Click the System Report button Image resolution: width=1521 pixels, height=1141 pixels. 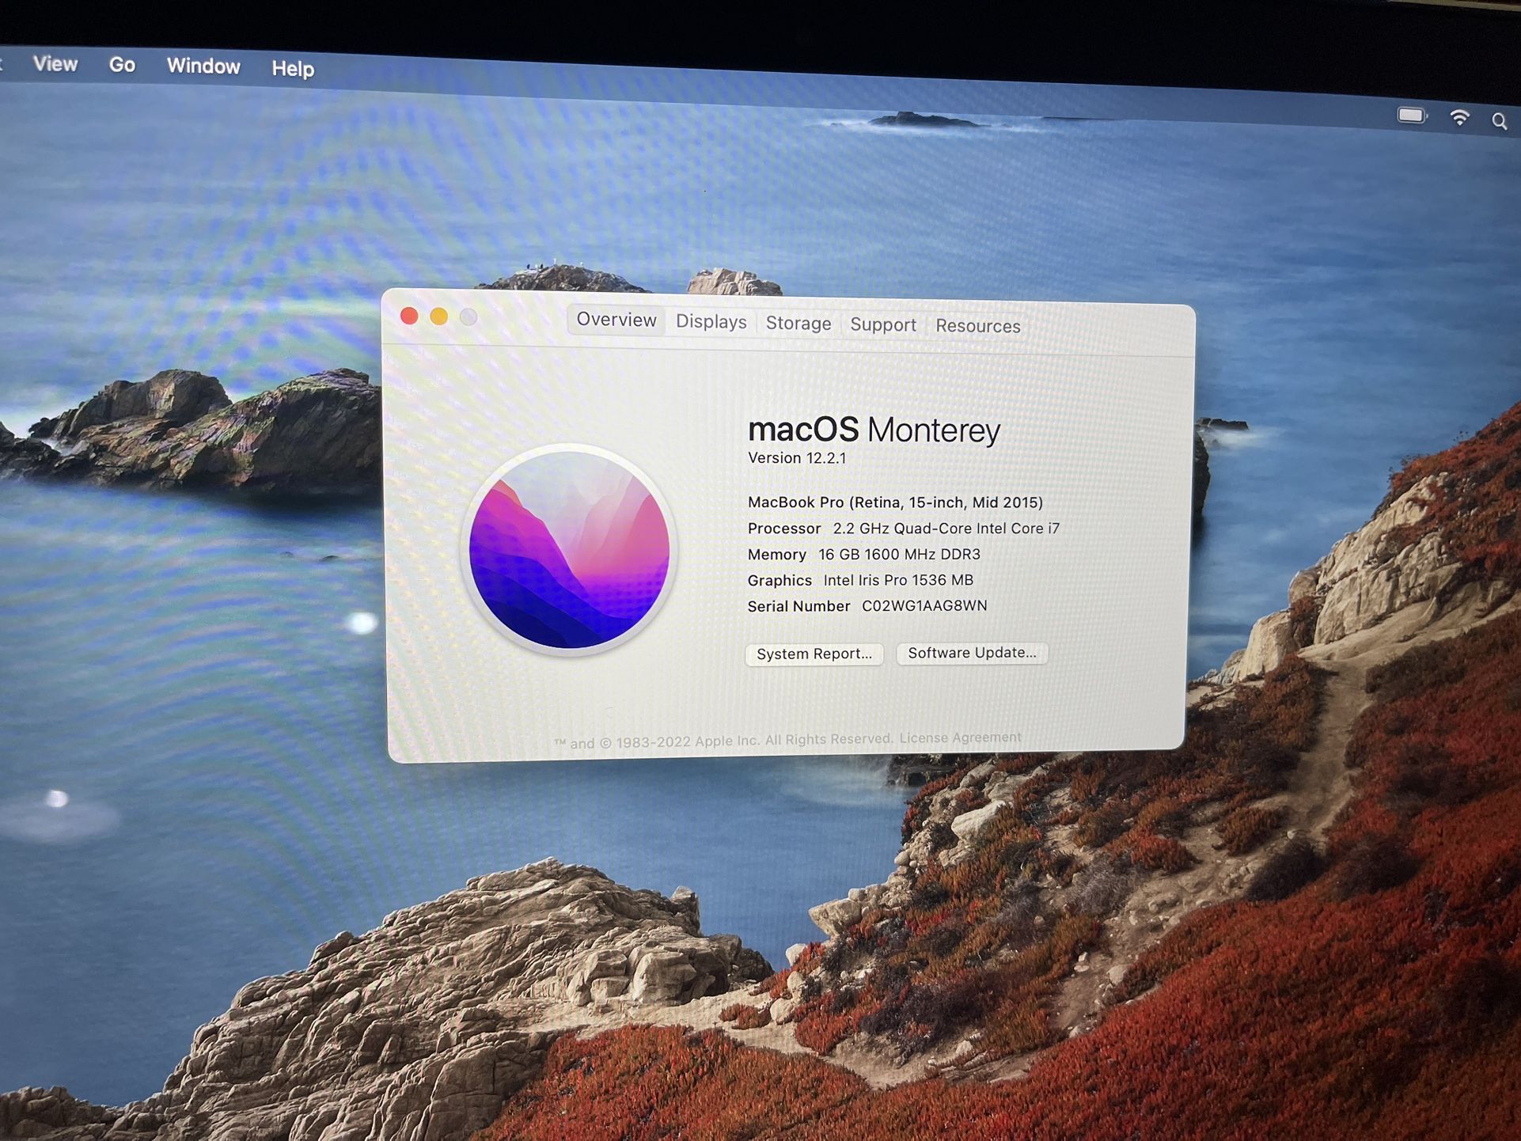814,654
